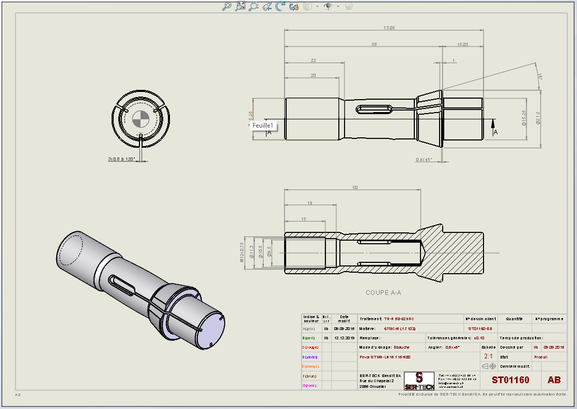The height and width of the screenshot is (409, 577).
Task: Toggle the Hide/Show Items eye icon
Action: 328,6
